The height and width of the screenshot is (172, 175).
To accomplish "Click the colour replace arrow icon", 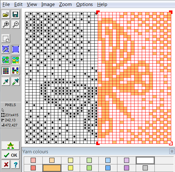I will tap(16, 71).
